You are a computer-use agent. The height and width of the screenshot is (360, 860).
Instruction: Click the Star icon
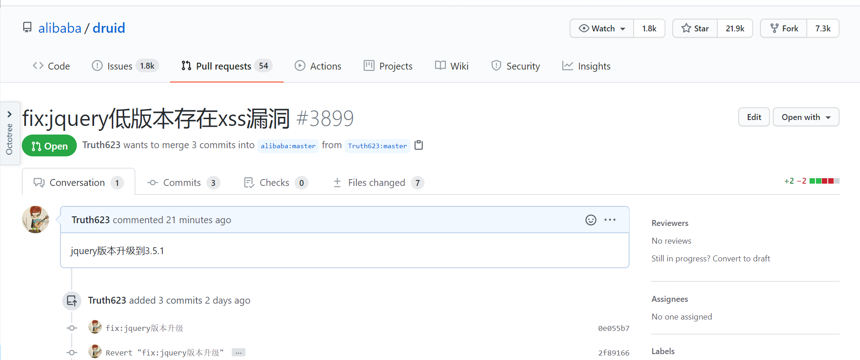pos(686,28)
